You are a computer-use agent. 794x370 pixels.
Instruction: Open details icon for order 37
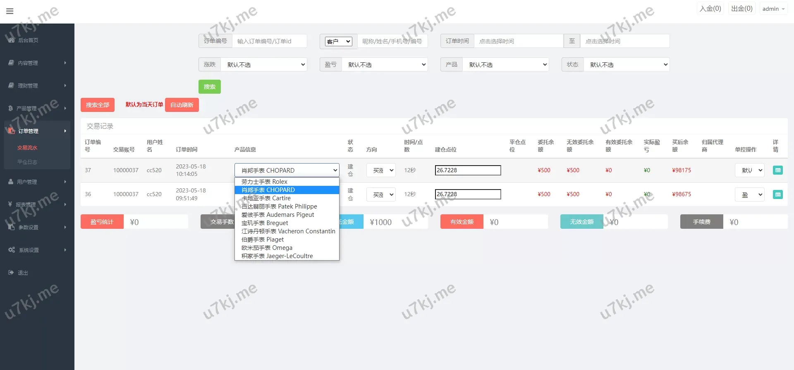[x=777, y=170]
